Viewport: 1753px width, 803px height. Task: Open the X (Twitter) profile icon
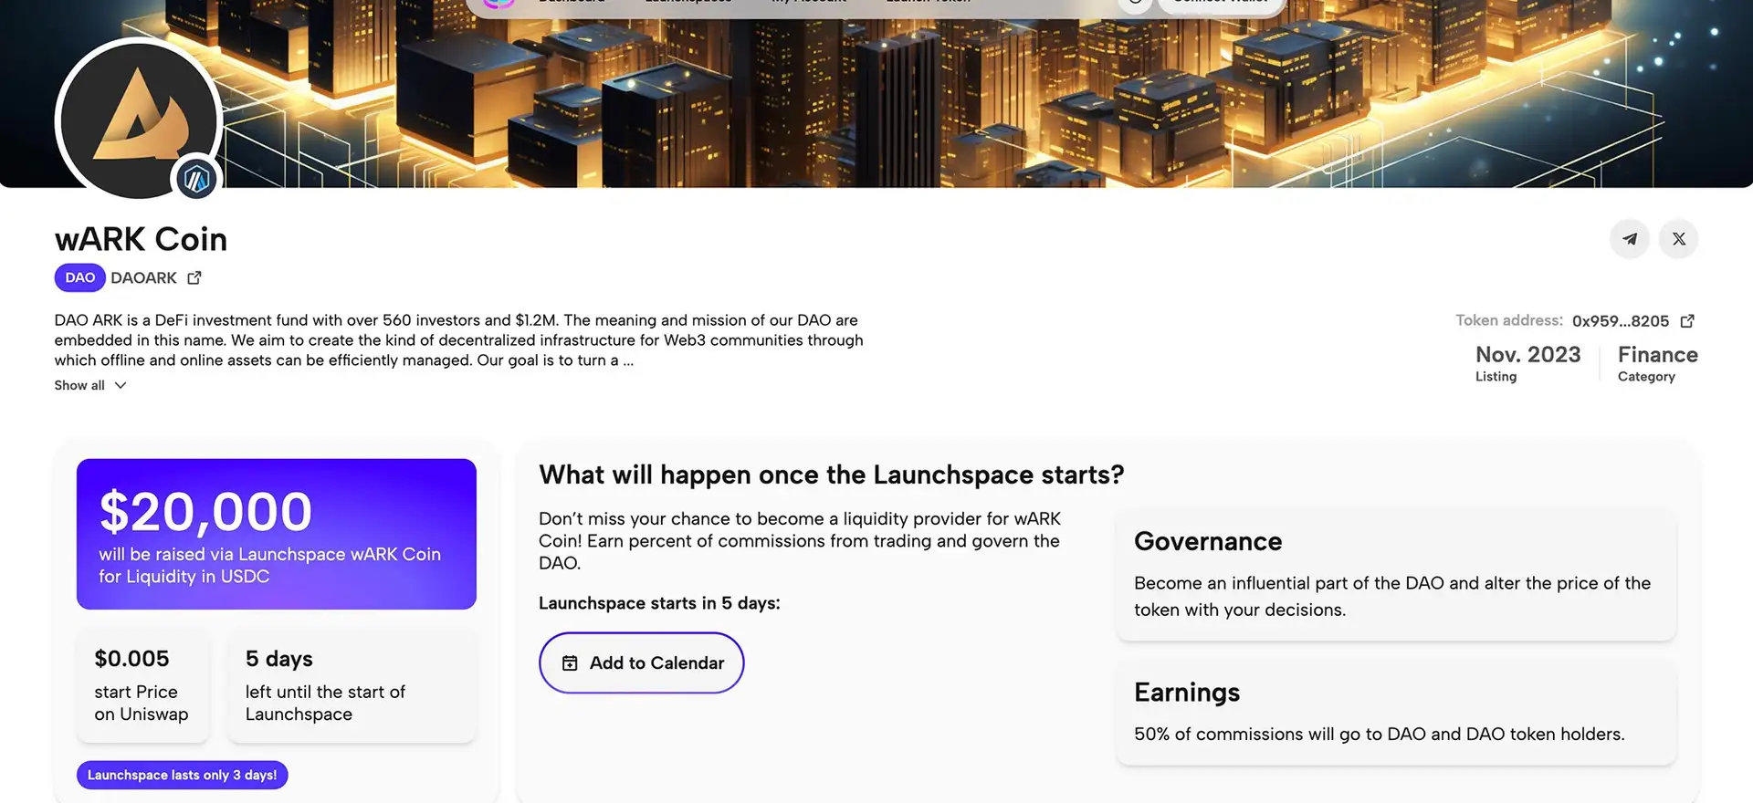[1678, 239]
